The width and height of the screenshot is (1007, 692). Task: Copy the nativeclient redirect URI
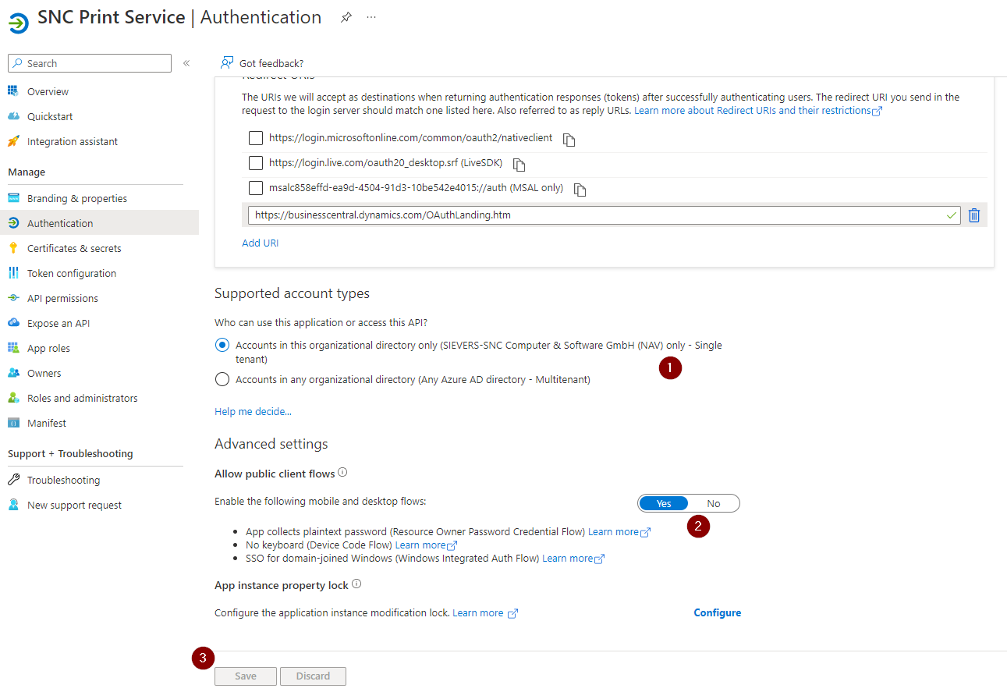click(x=569, y=140)
